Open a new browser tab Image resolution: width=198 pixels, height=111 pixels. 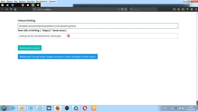(x=43, y=5)
